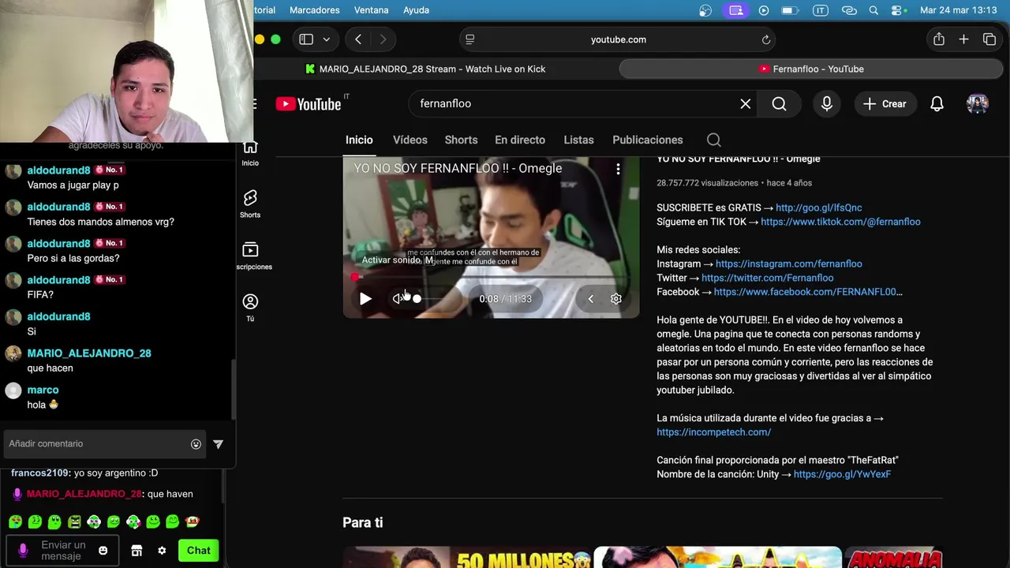Open the Tú section in sidebar
Viewport: 1010px width, 568px height.
point(250,308)
